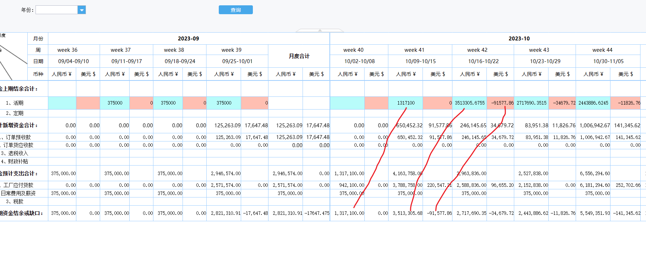Click week 44 new funds total 1,006,942.67
Screen dimensions: 646x273
[x=595, y=126]
